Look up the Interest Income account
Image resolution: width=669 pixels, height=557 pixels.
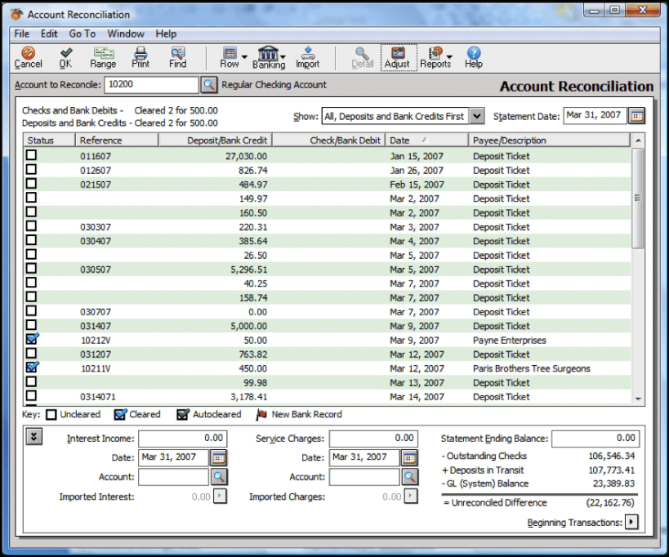[219, 477]
